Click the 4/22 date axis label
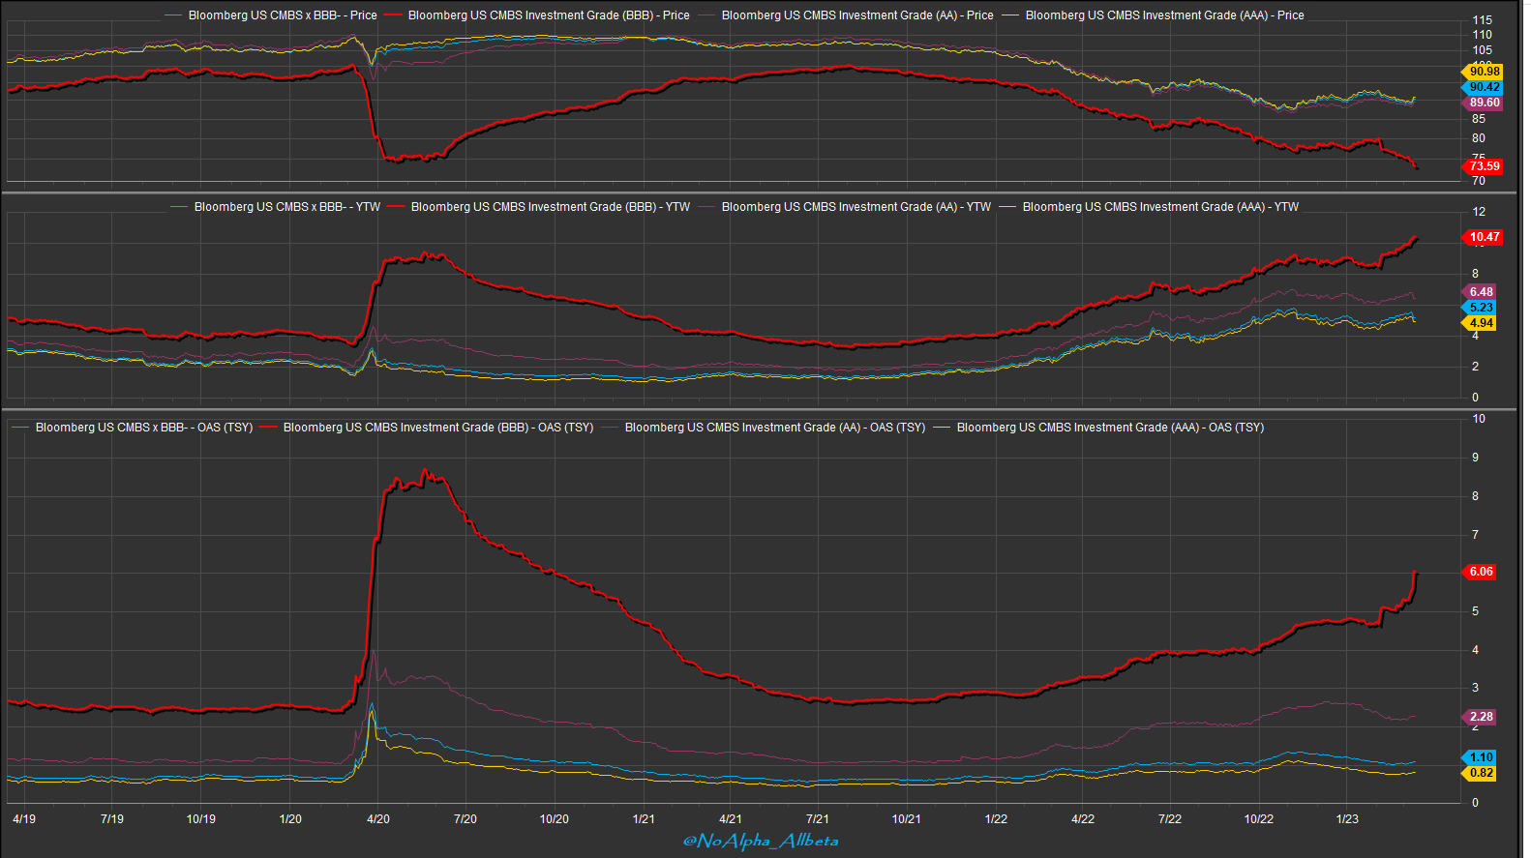 (x=1083, y=819)
